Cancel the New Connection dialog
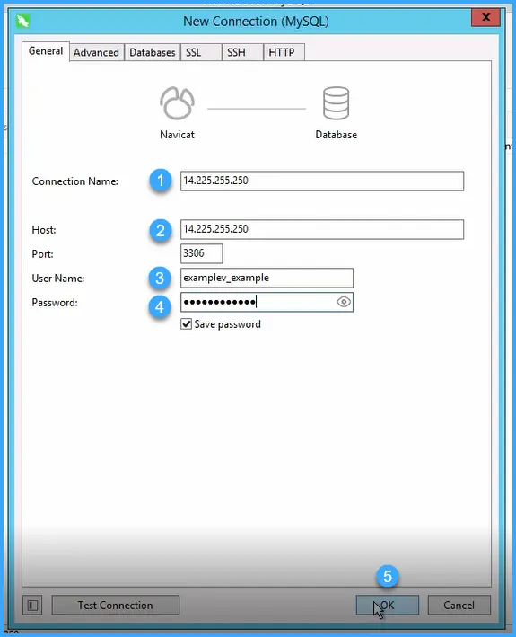 click(x=459, y=606)
